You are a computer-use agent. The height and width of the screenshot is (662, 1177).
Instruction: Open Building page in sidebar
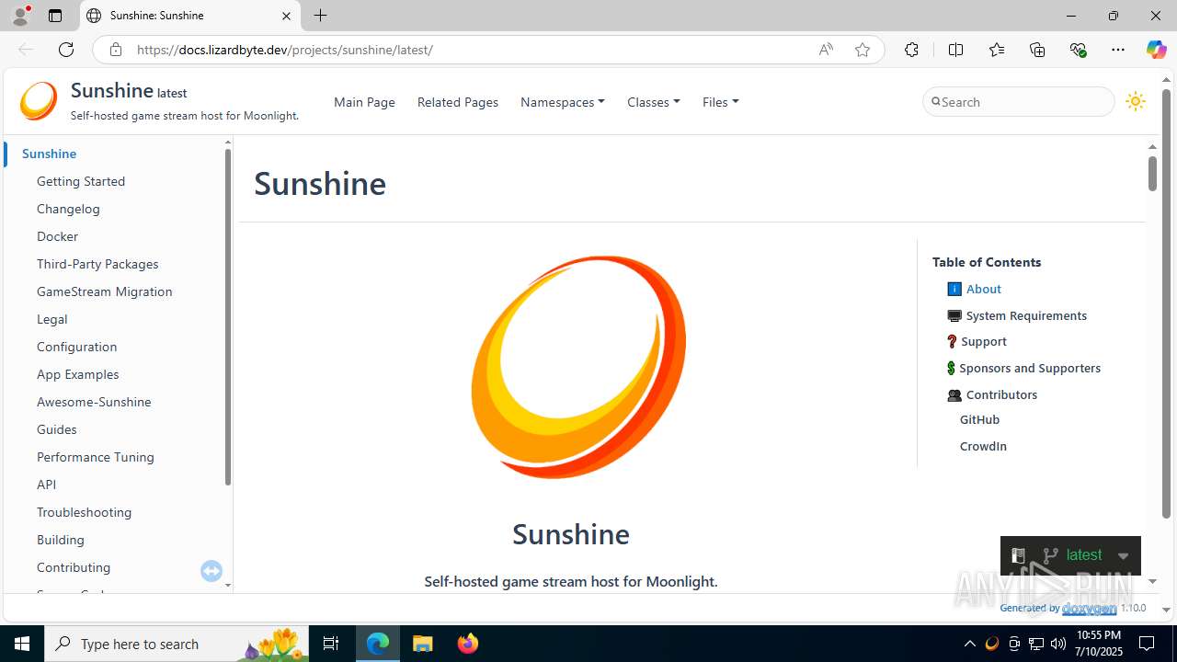click(x=61, y=540)
